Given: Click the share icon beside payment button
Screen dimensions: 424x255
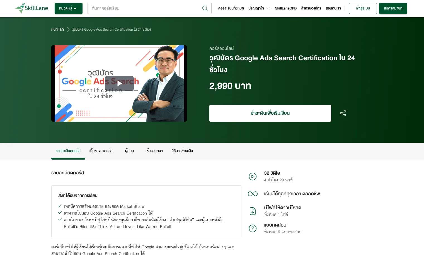Looking at the screenshot, I should tap(343, 113).
